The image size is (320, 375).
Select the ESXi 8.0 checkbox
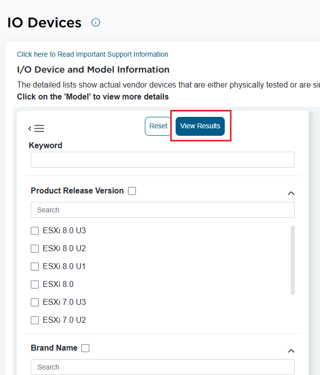(x=35, y=284)
